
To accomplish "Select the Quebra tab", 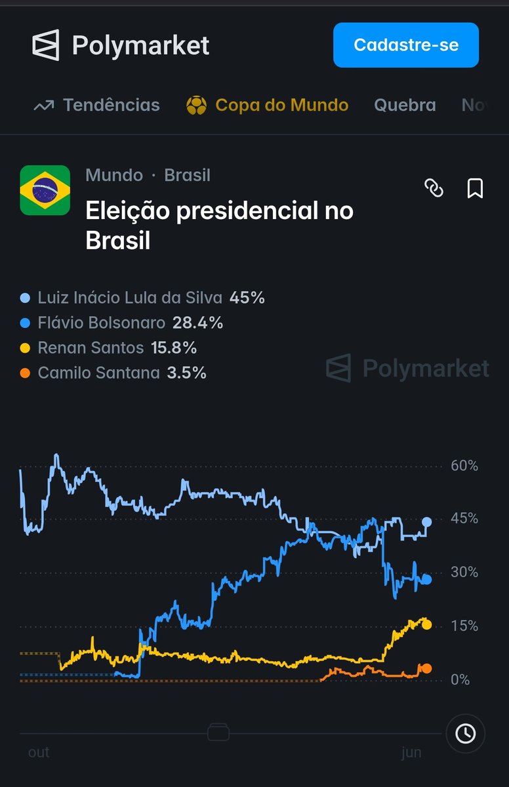I will (x=405, y=105).
